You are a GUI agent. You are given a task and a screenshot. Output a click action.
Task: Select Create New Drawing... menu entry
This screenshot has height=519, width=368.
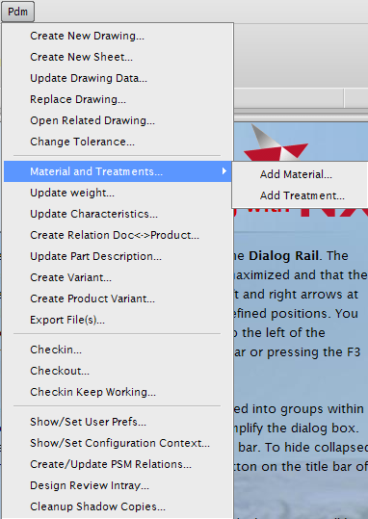[x=118, y=36]
